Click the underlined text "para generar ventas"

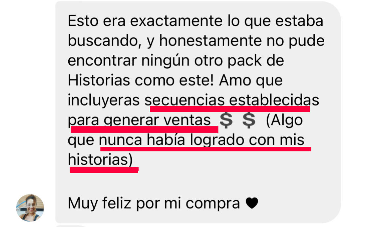point(139,120)
